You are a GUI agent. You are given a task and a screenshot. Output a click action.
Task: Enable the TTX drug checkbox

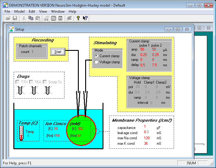pyautogui.click(x=18, y=82)
